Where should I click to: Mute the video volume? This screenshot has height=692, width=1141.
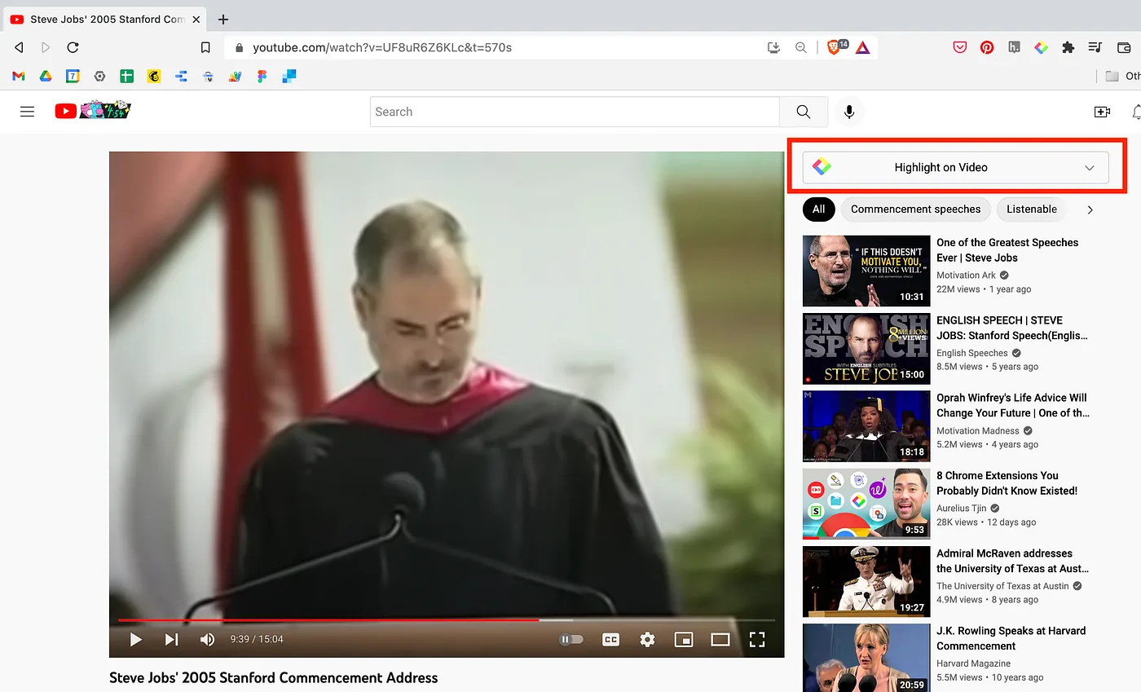[x=207, y=640]
